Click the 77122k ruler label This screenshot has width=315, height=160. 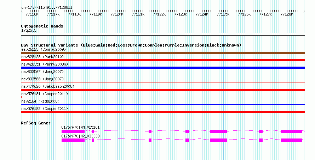(x=159, y=14)
